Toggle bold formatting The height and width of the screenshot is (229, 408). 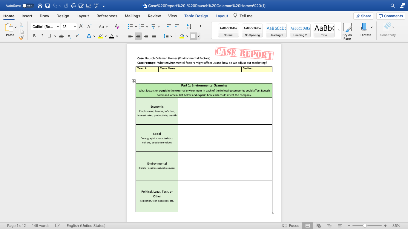click(x=34, y=36)
